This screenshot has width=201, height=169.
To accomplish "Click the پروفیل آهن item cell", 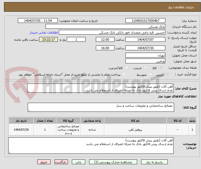I will (x=135, y=130).
